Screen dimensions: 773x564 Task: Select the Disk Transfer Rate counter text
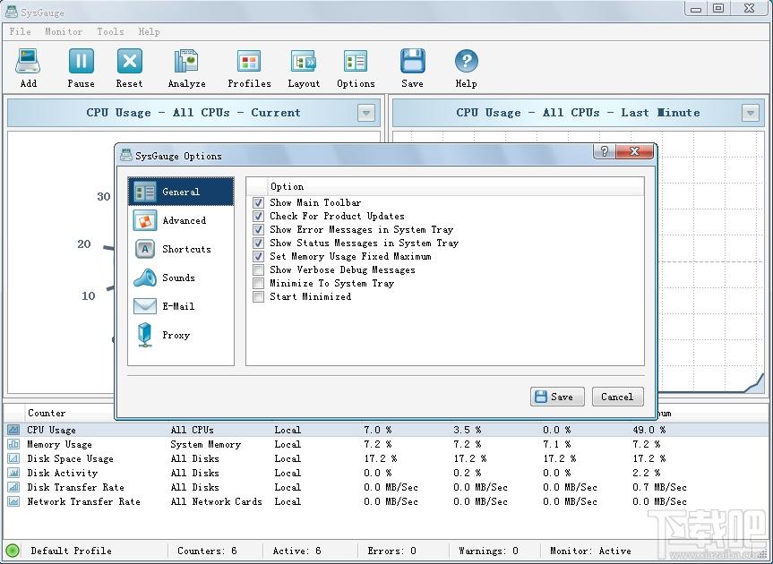tap(75, 487)
